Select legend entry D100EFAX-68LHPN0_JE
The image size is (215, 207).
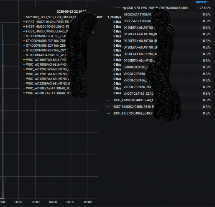click(140, 54)
